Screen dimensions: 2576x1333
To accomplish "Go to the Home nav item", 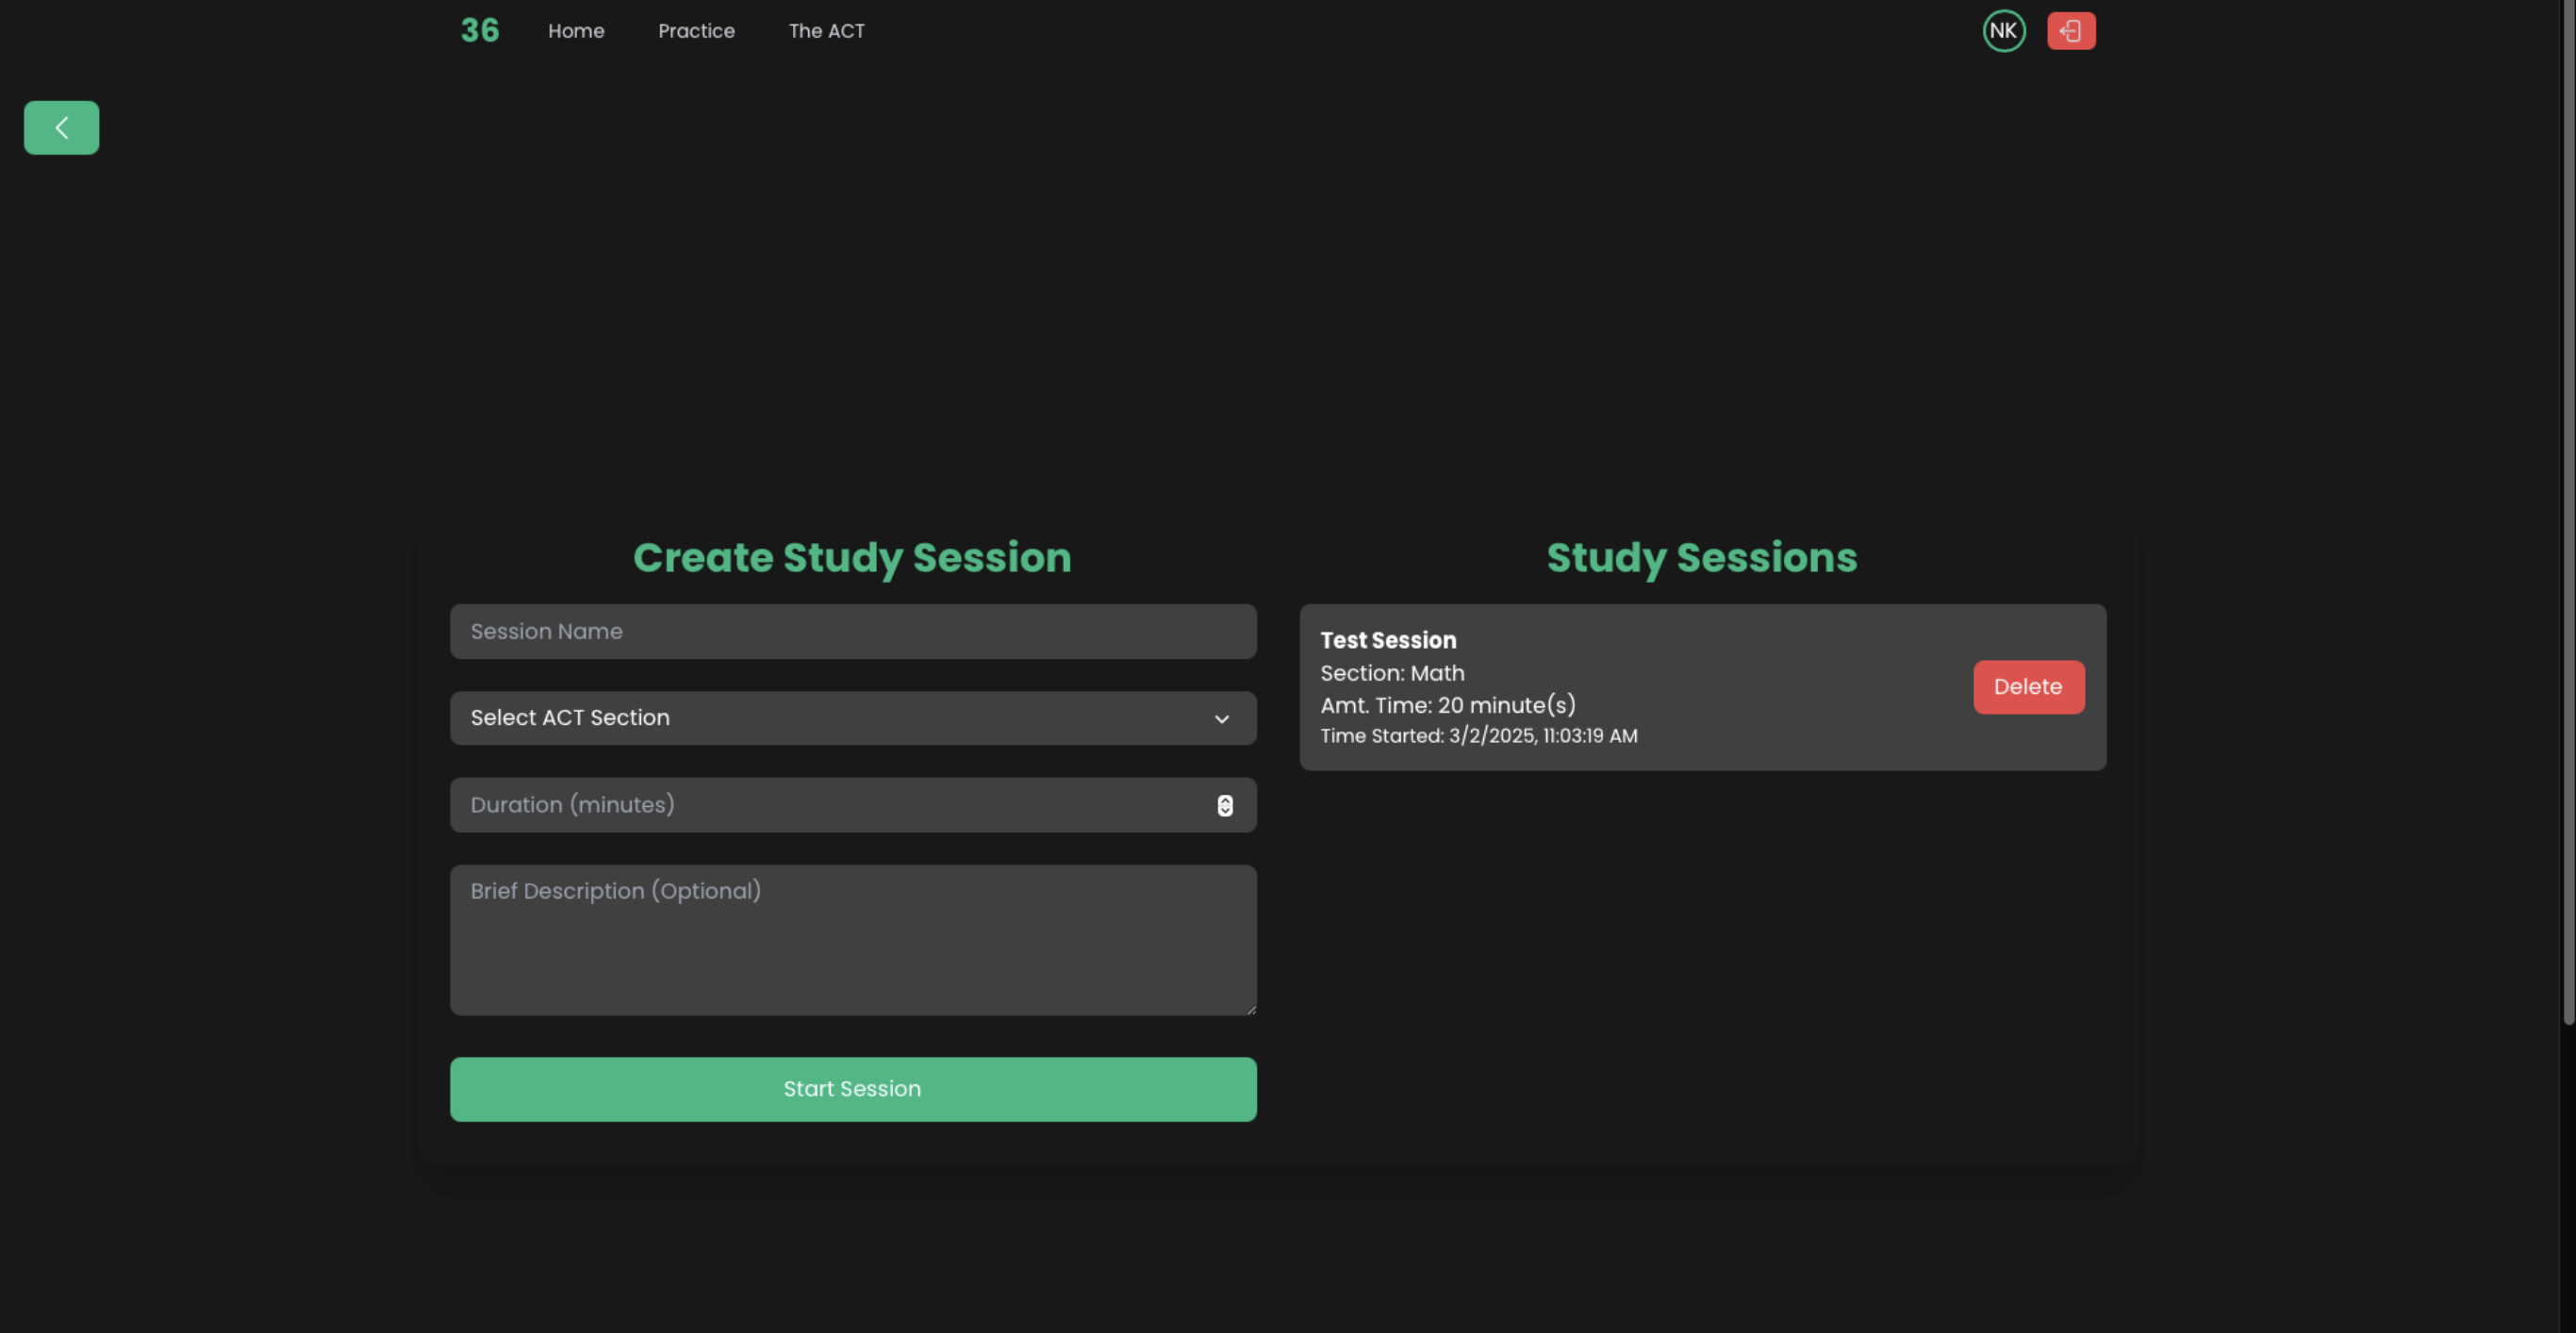I will coord(576,31).
